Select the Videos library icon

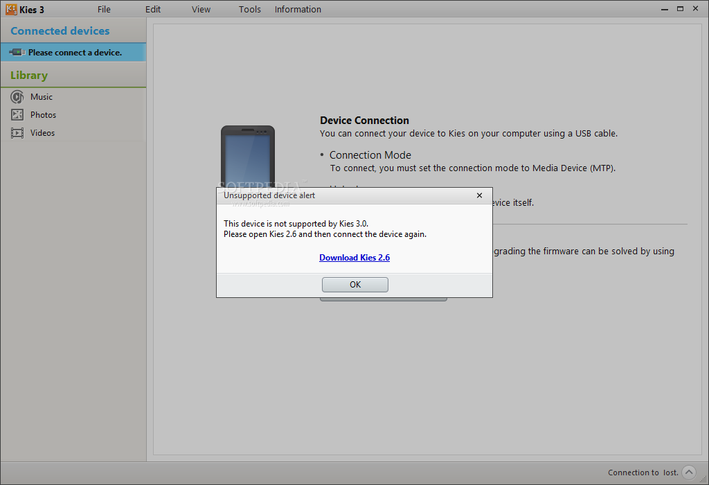point(17,133)
